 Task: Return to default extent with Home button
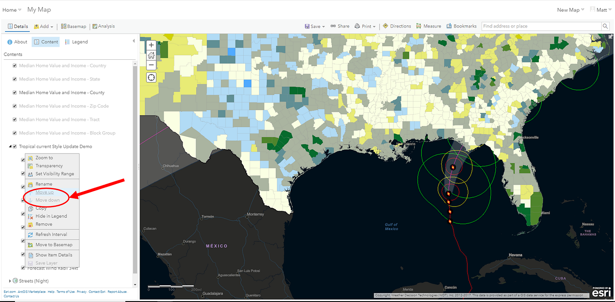151,55
